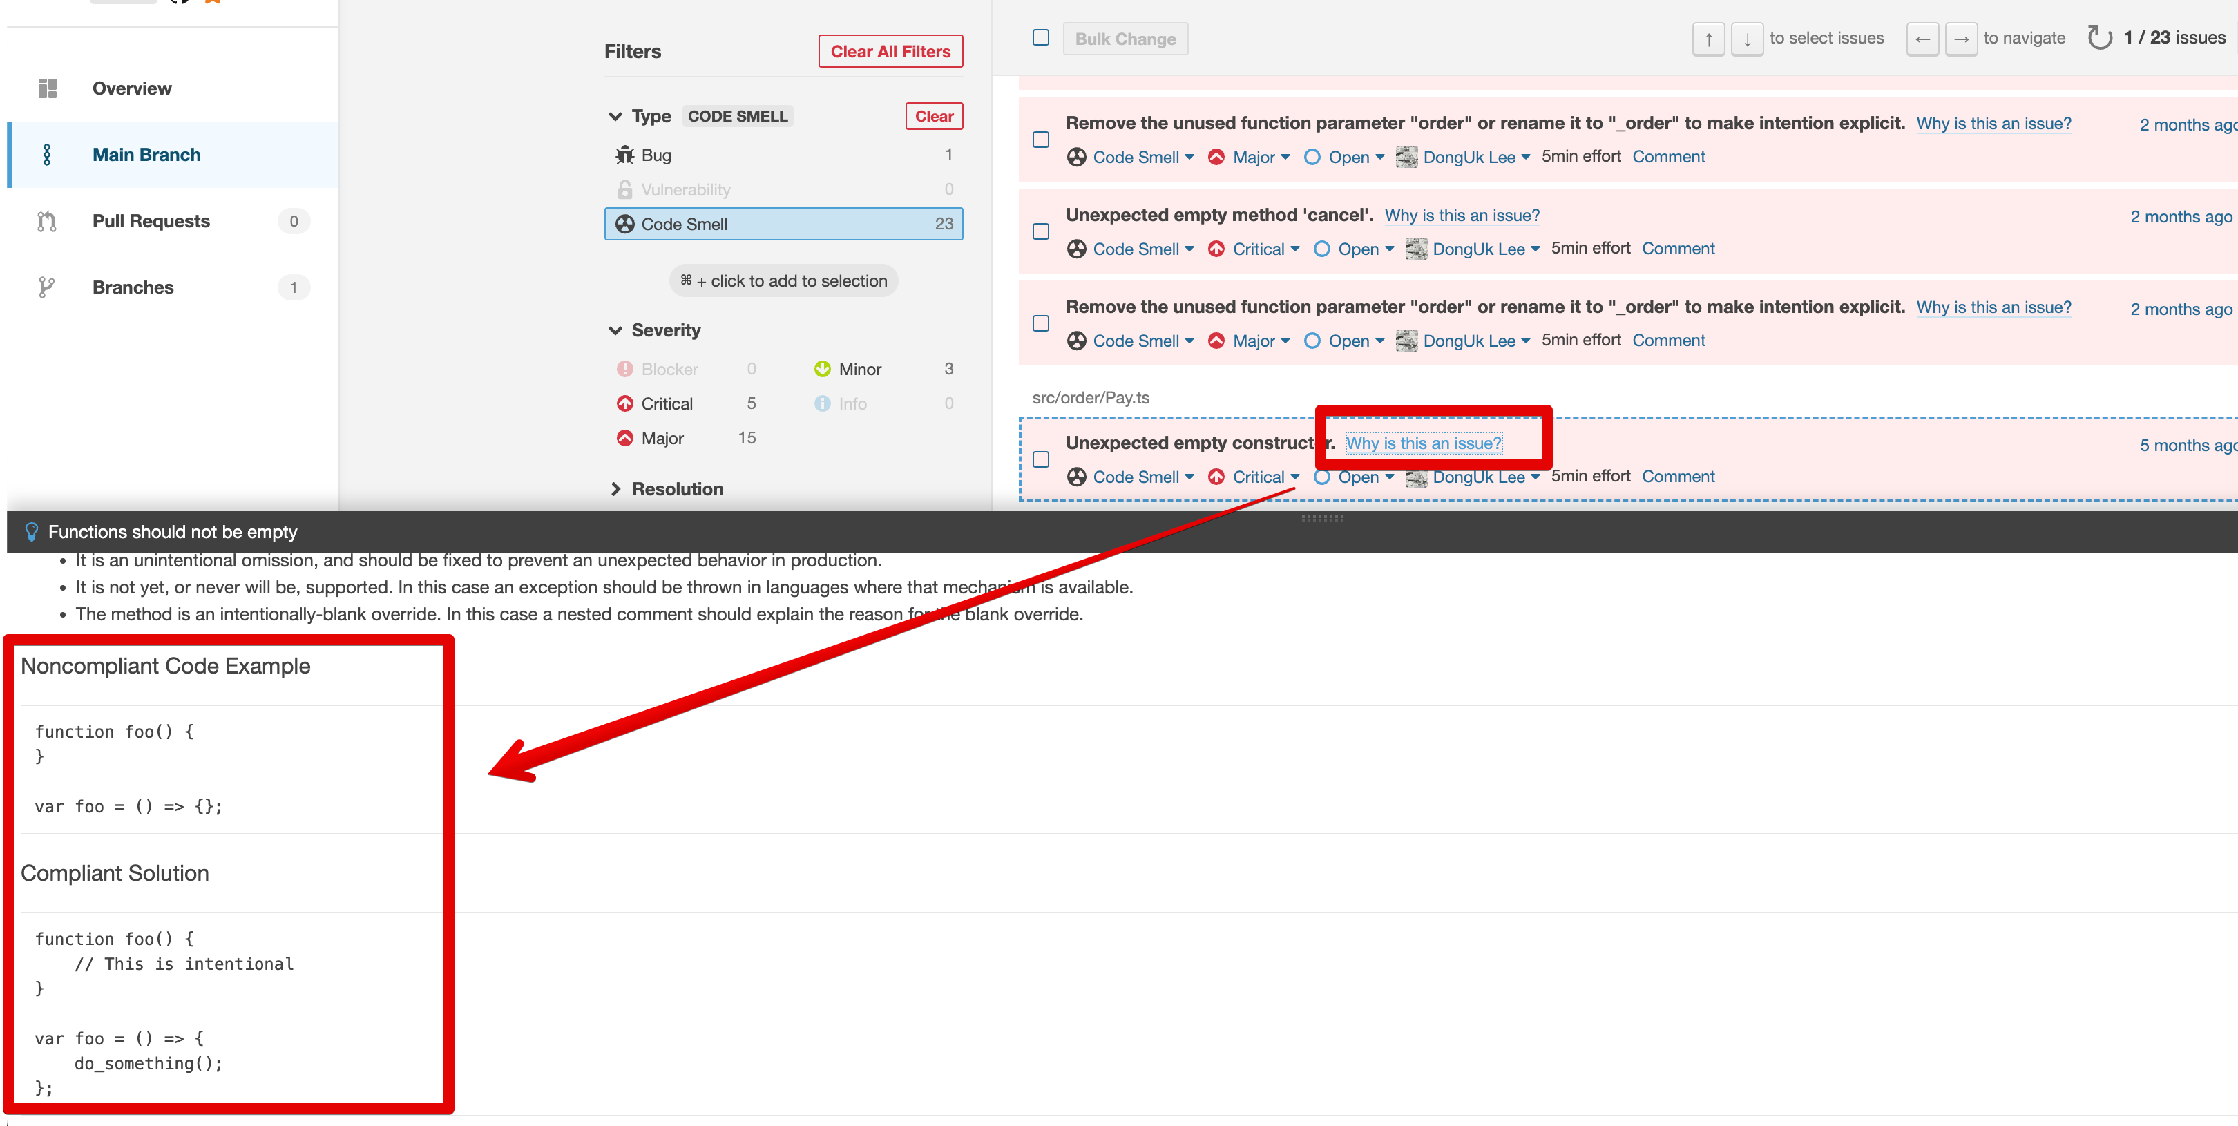Click the Pull Requests sidebar icon

click(48, 222)
